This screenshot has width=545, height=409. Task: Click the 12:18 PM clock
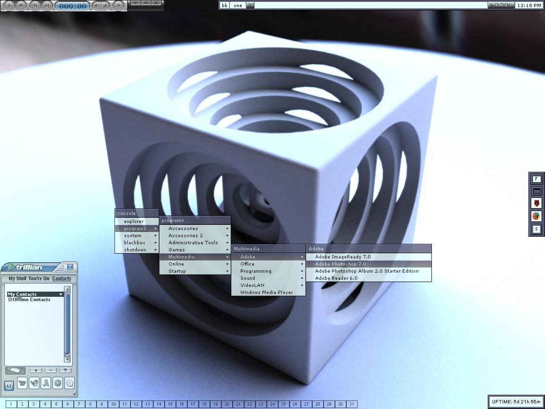pos(529,5)
